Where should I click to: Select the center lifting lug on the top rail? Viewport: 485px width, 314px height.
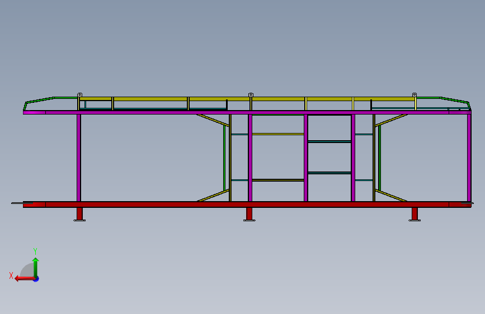[251, 95]
